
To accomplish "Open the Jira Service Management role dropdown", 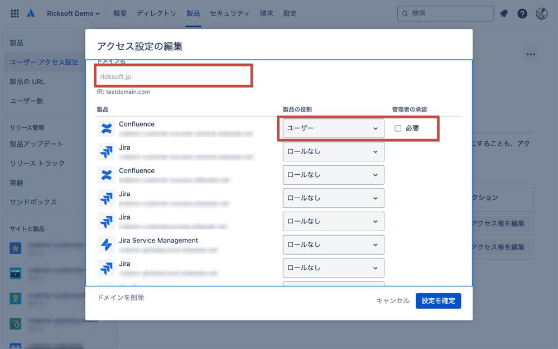I will (x=334, y=245).
